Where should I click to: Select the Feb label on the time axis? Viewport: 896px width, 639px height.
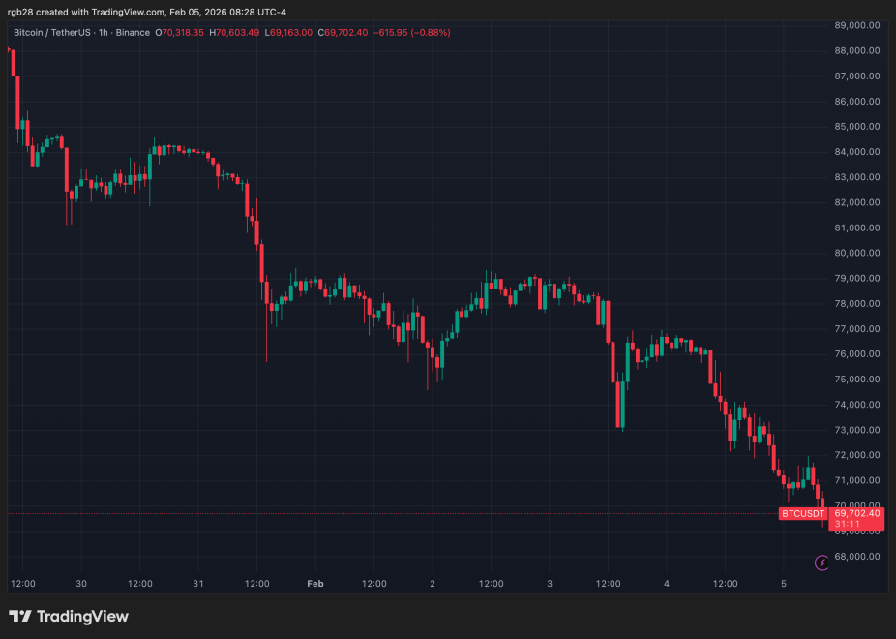pyautogui.click(x=314, y=584)
